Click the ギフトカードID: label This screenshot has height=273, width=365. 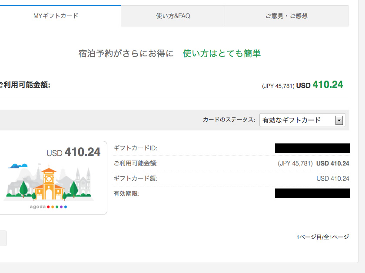click(136, 148)
